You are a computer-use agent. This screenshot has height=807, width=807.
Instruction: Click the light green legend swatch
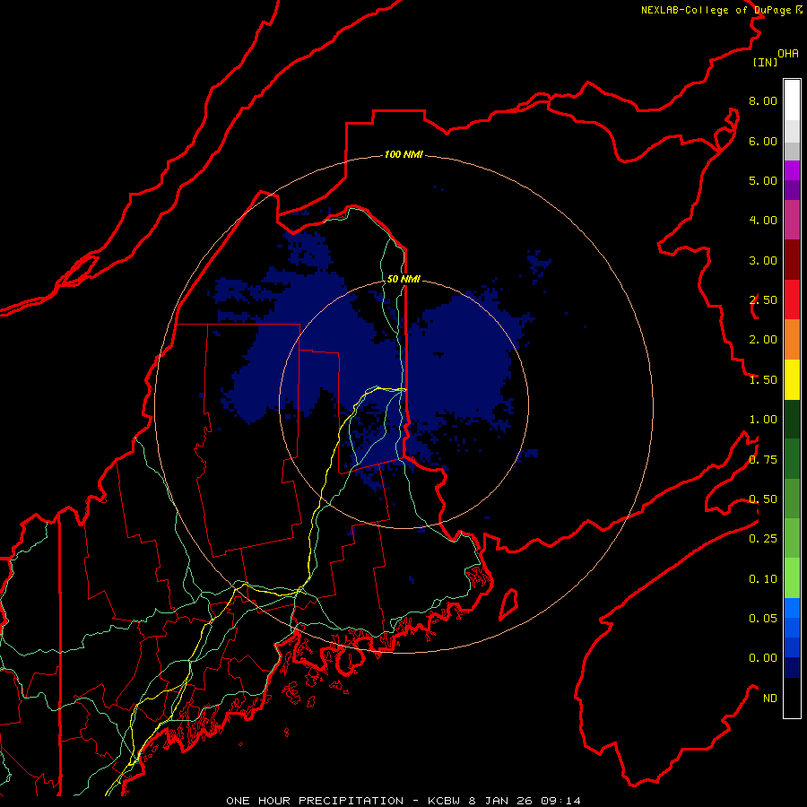[792, 578]
